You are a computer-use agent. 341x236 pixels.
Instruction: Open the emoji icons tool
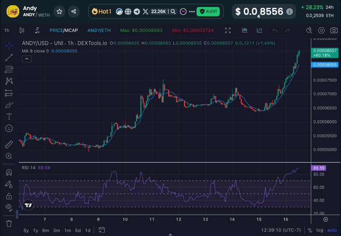click(x=9, y=128)
